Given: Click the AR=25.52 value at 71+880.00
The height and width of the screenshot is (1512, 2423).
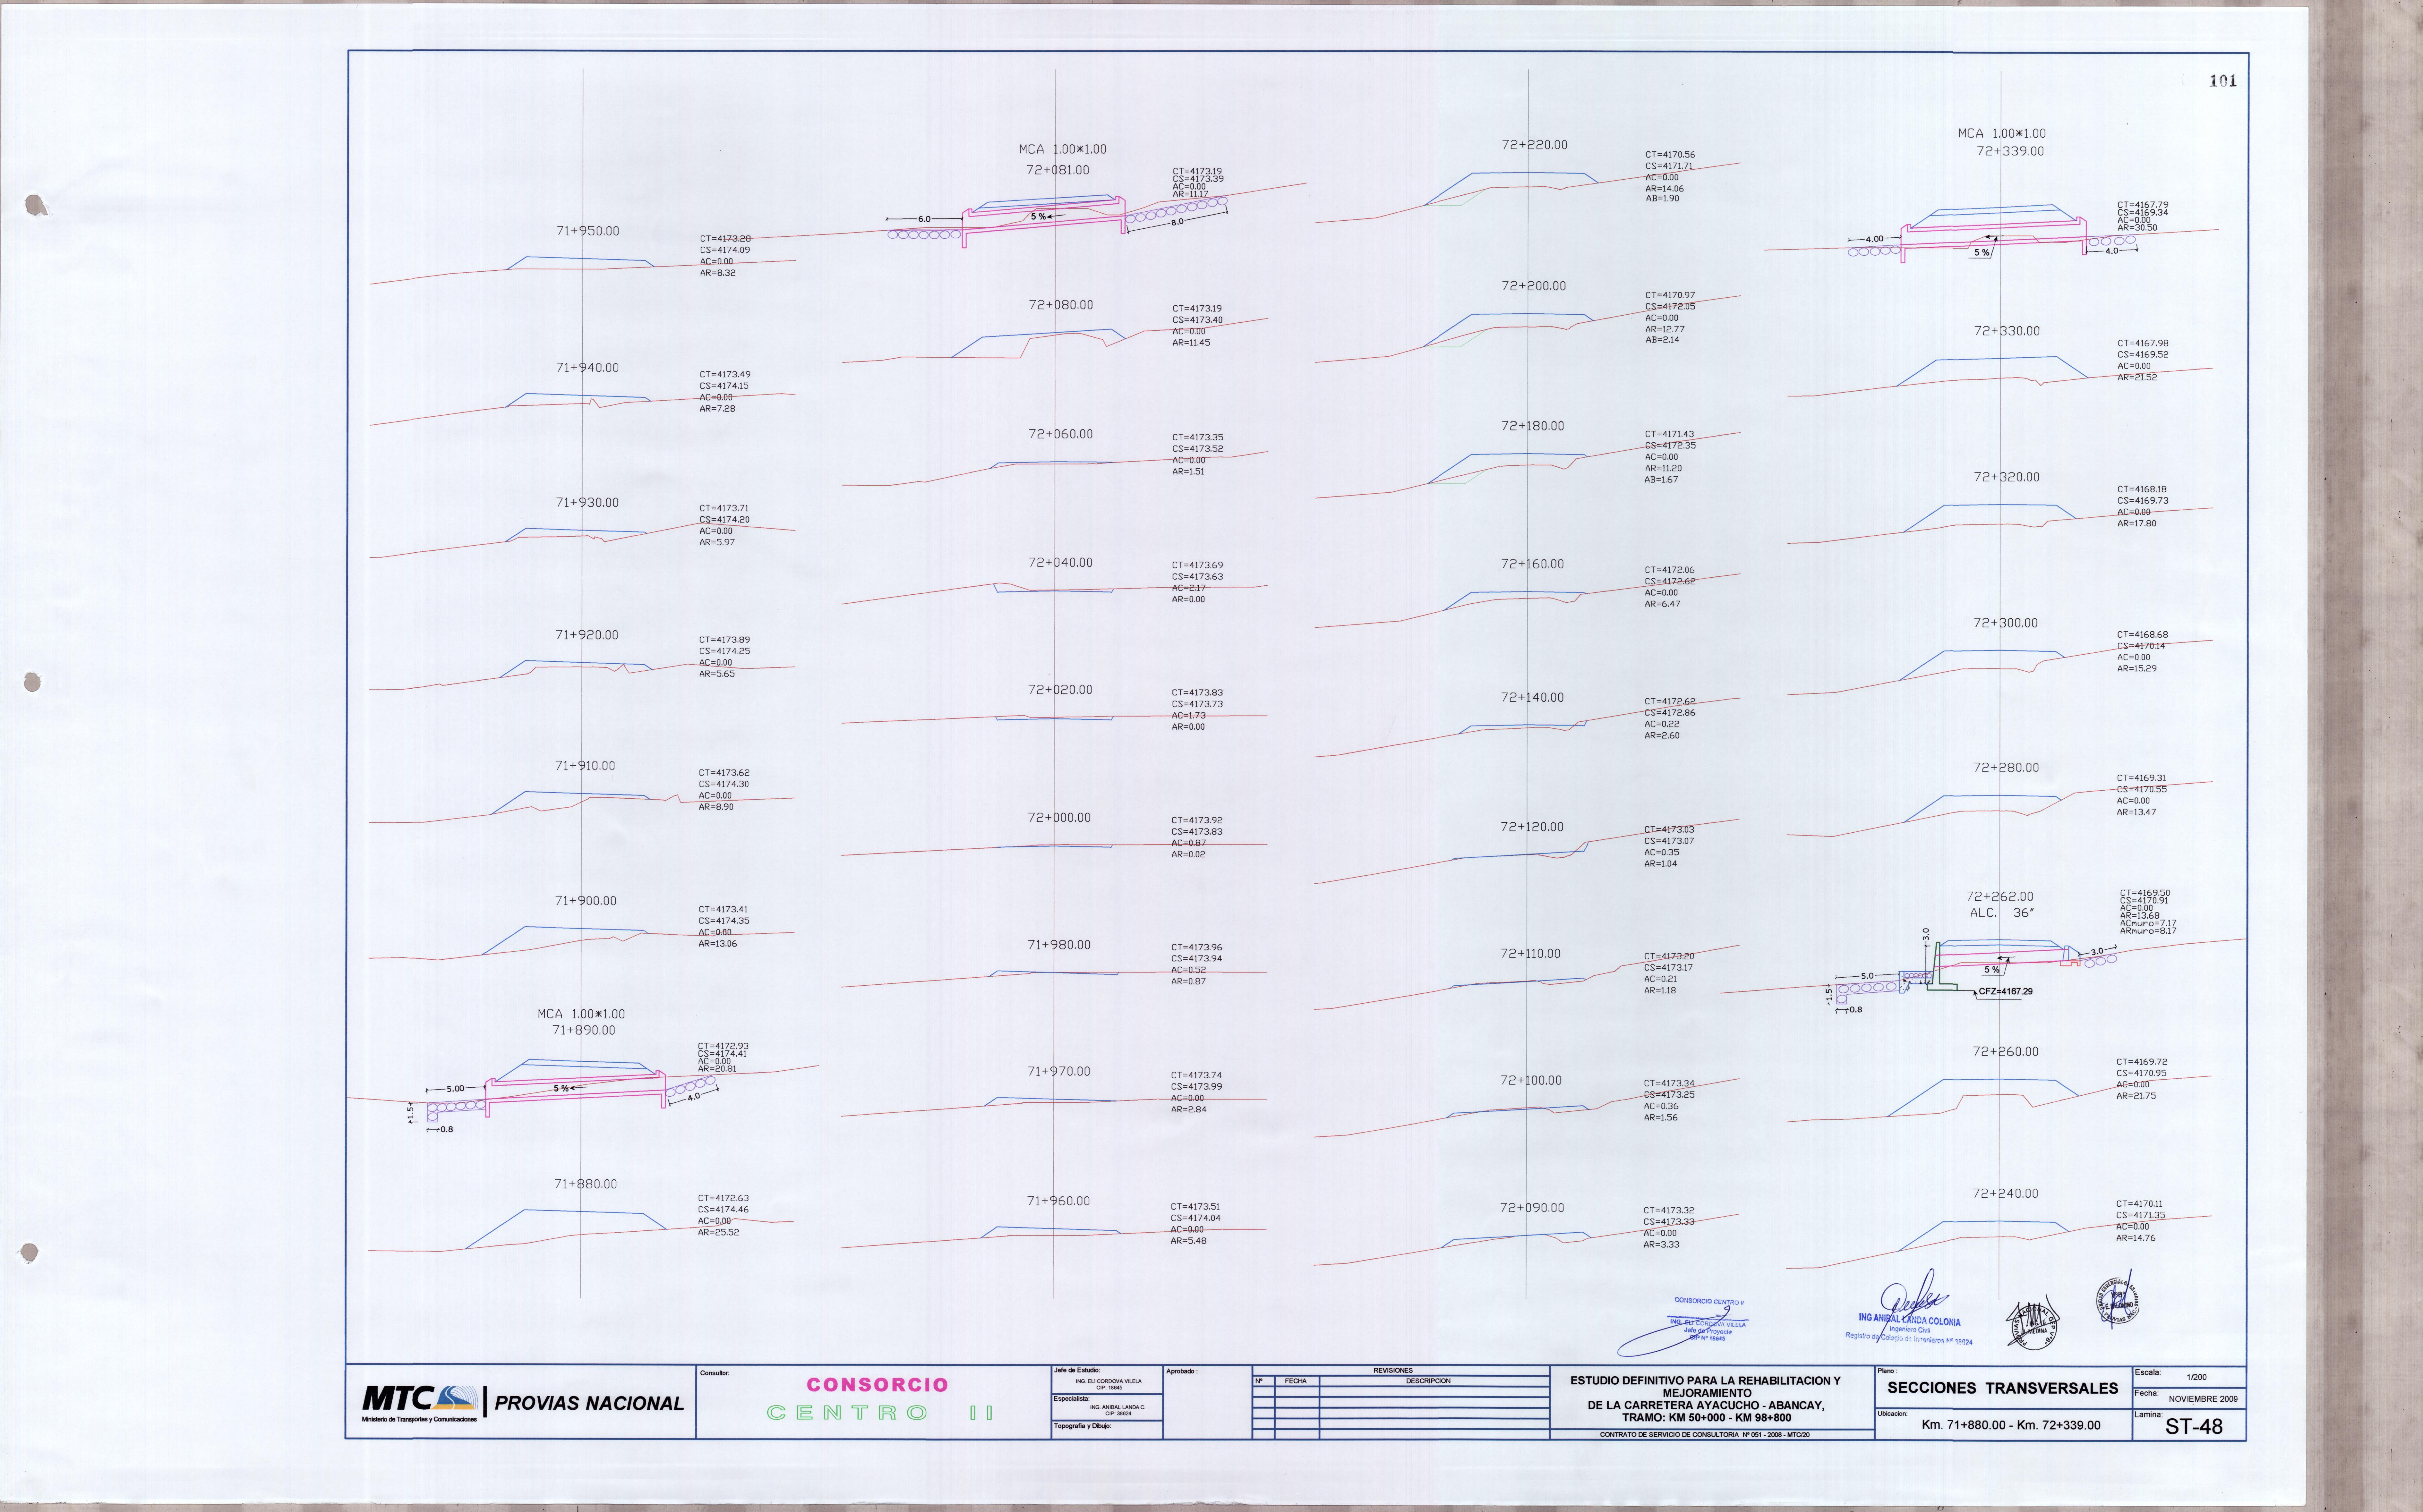Looking at the screenshot, I should point(719,1233).
